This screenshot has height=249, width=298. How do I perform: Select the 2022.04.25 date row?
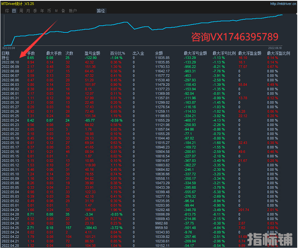pos(10,228)
